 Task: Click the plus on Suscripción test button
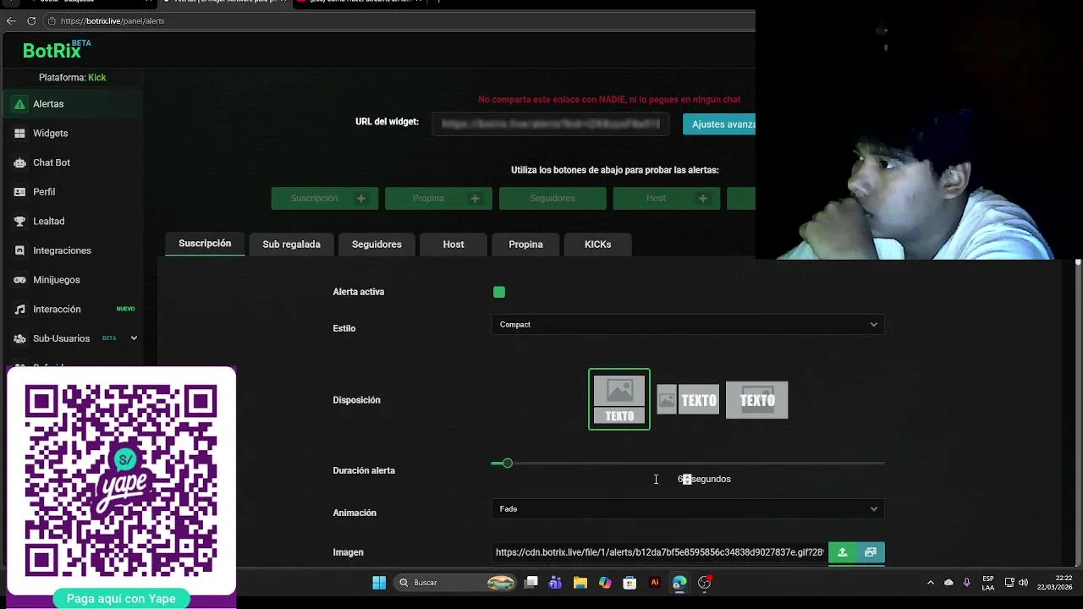pyautogui.click(x=361, y=199)
